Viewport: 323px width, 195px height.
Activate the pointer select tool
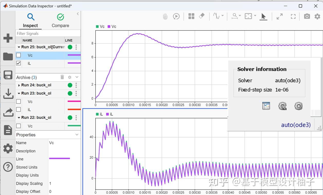[263, 17]
